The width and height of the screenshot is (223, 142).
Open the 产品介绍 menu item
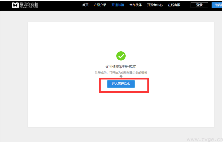[100, 5]
